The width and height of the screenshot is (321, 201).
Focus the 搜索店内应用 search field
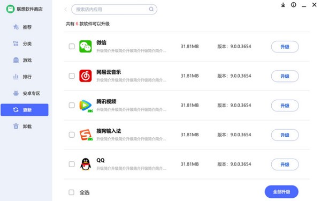click(114, 9)
